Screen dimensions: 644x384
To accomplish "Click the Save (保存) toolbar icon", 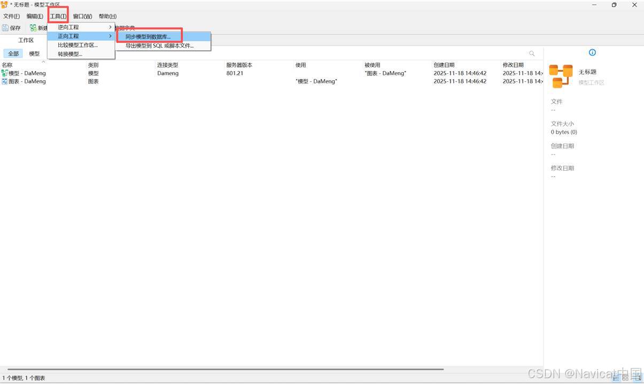I will coord(6,28).
